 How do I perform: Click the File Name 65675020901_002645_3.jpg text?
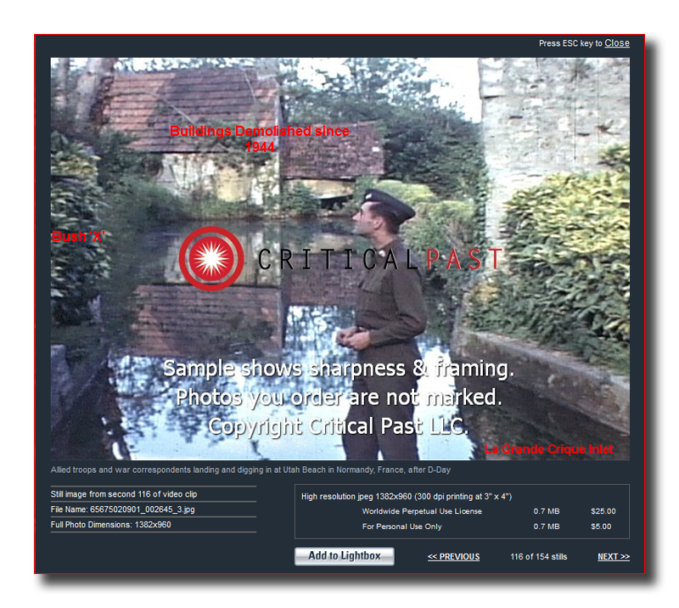[122, 509]
